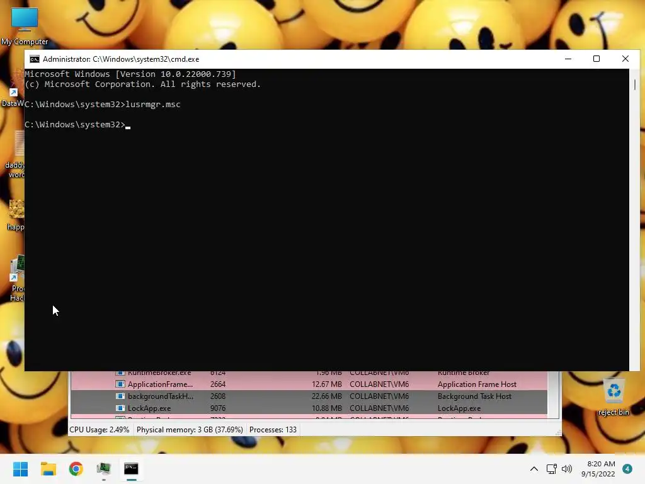Click ApplicationFrame process icon in Process Hacker
Viewport: 645px width, 484px height.
pyautogui.click(x=120, y=384)
